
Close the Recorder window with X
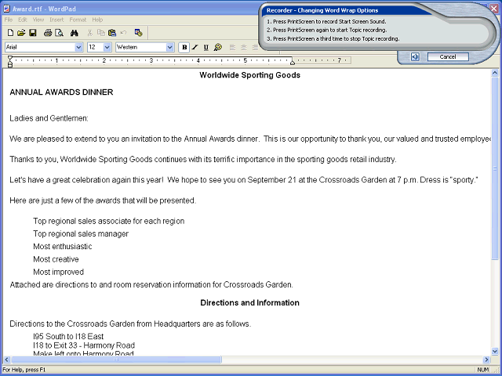(495, 9)
